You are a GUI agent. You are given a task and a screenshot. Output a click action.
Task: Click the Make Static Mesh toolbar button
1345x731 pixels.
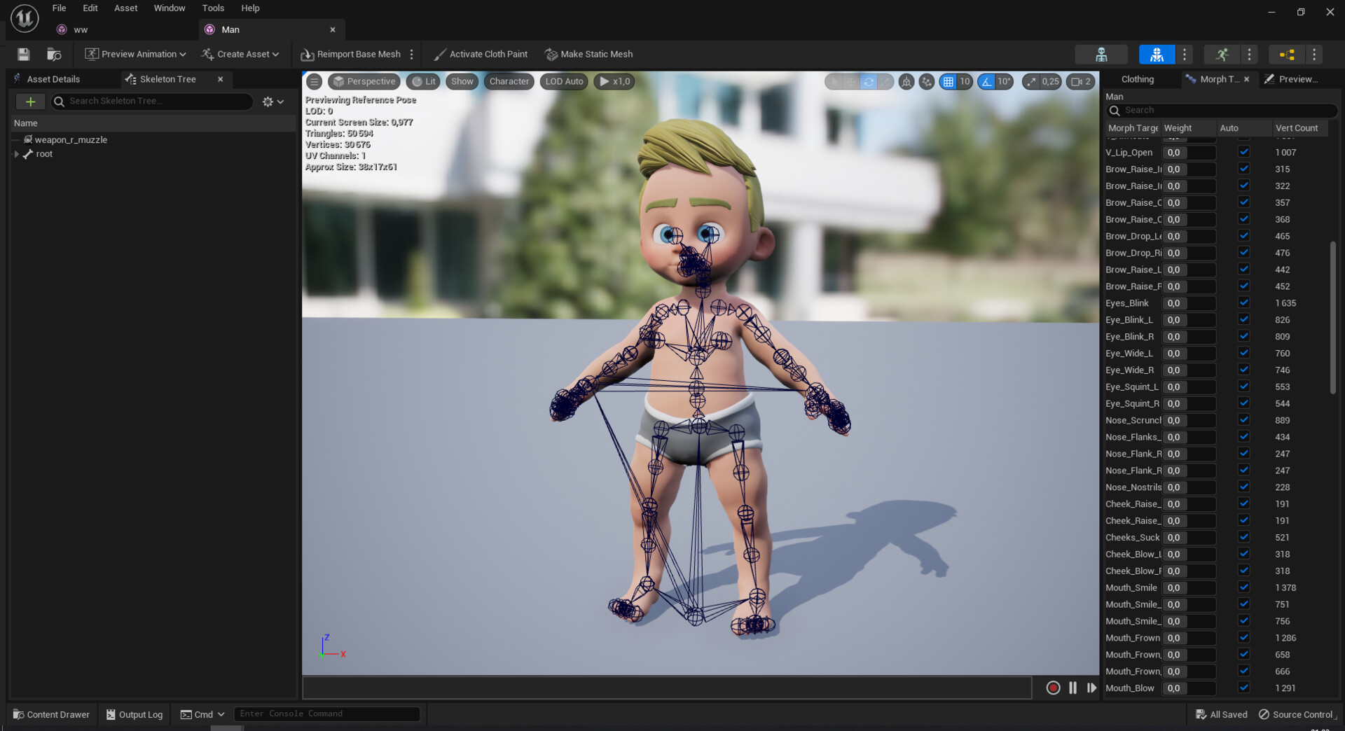588,54
